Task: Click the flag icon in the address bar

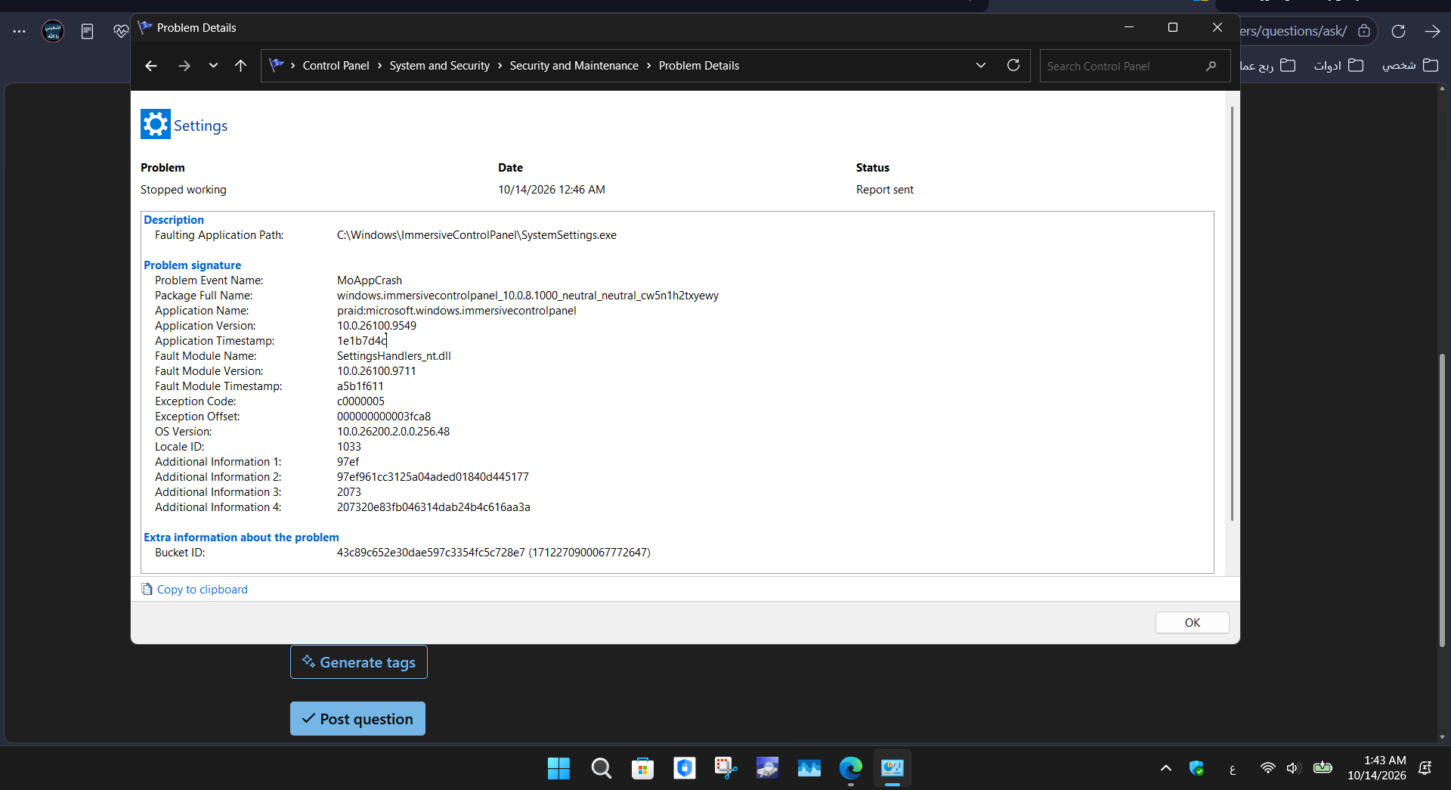Action: 276,66
